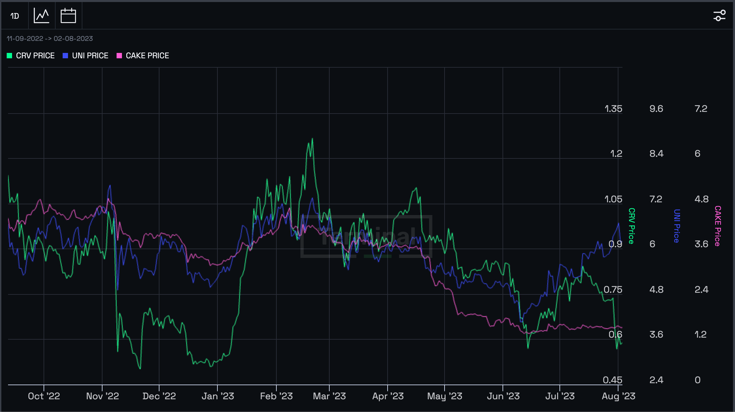The width and height of the screenshot is (735, 412).
Task: Click the vertical CRV Price axis title
Action: click(631, 226)
